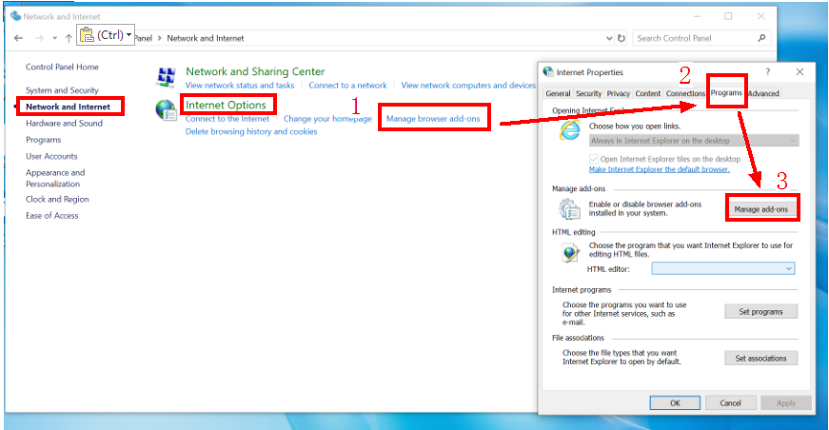Click the Internet Properties help question mark
829x430 pixels.
tap(768, 71)
